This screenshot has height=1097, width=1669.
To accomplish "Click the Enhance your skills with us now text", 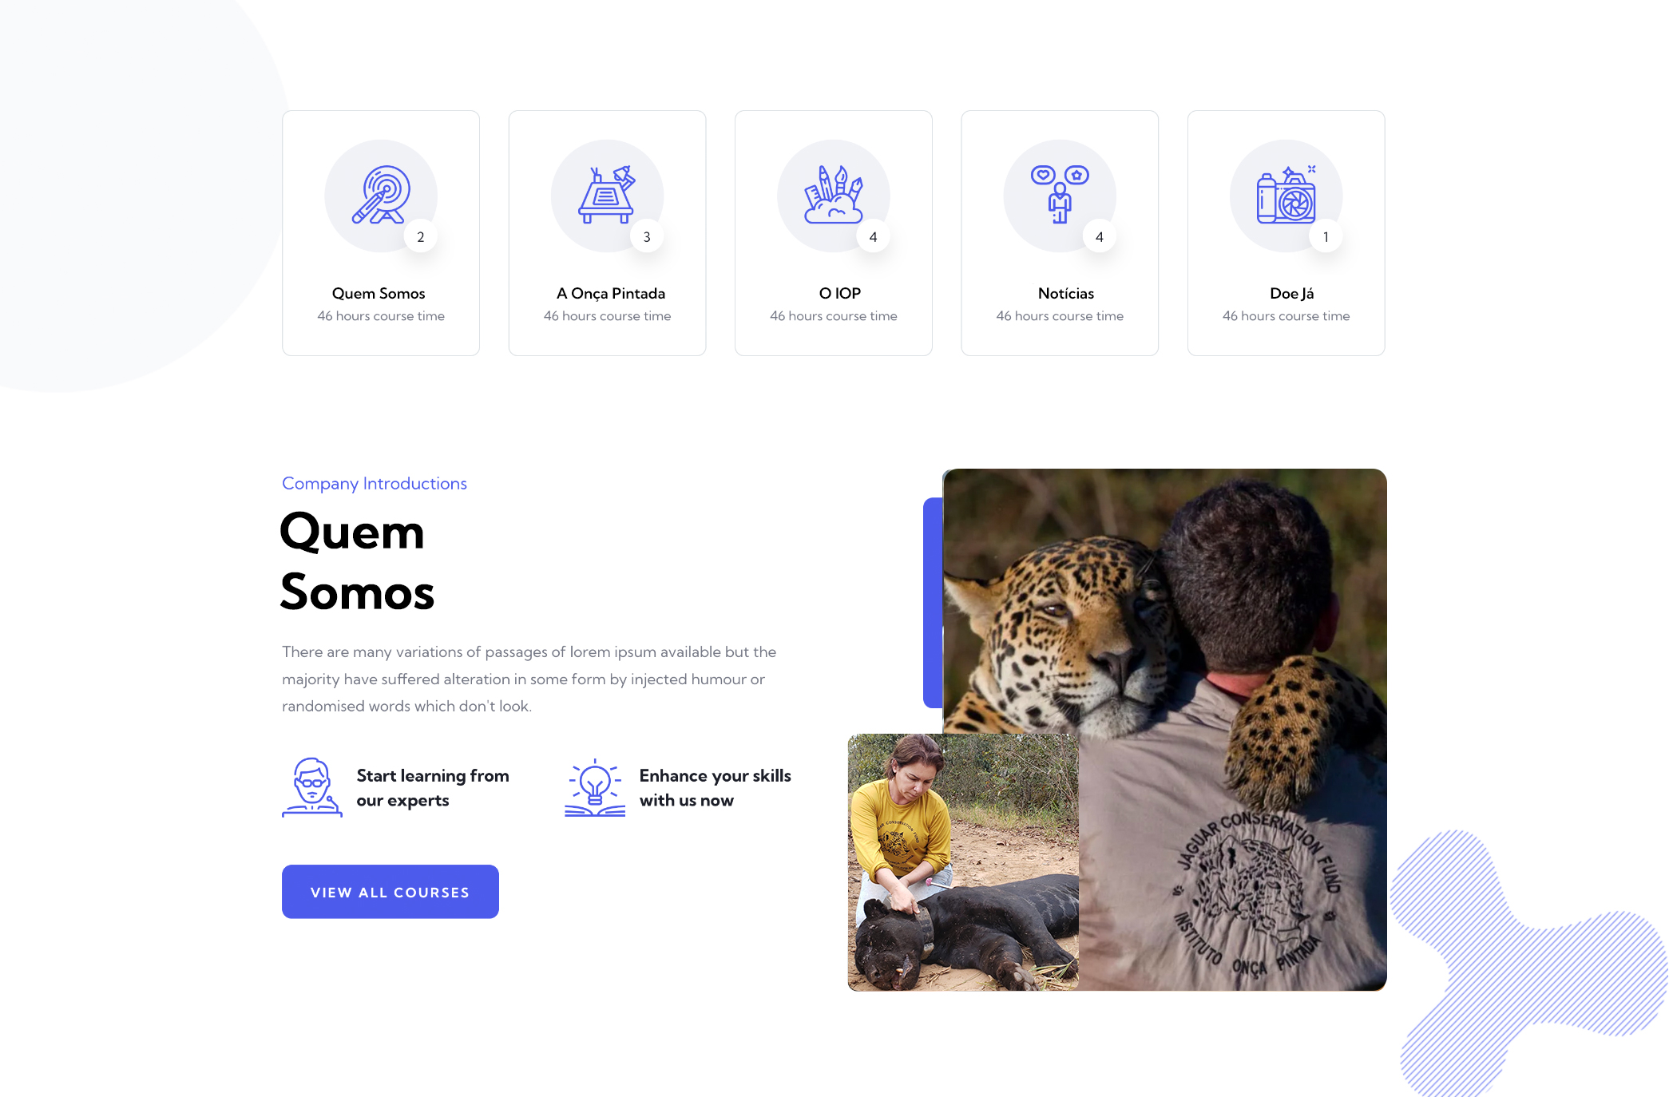I will pyautogui.click(x=716, y=788).
